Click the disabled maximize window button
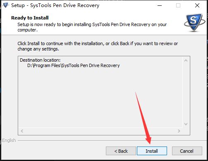This screenshot has width=208, height=161. [178, 5]
